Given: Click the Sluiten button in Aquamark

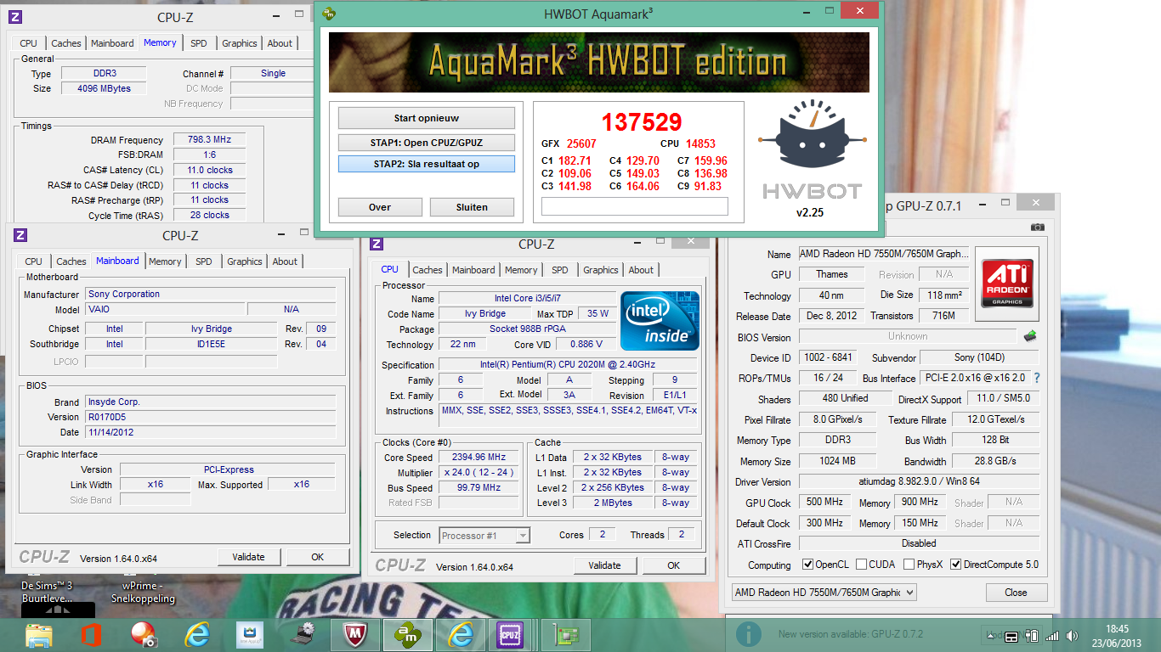Looking at the screenshot, I should 472,207.
